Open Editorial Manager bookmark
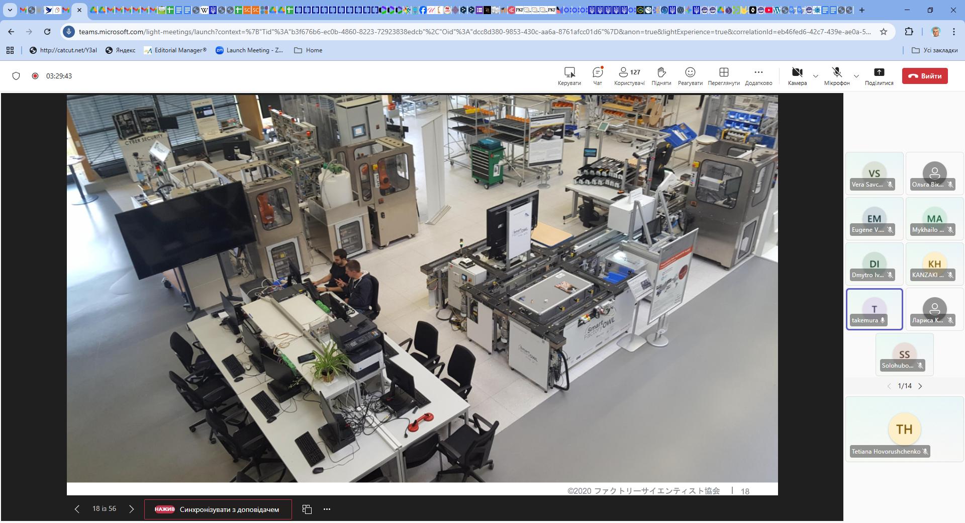The width and height of the screenshot is (965, 523). click(175, 50)
